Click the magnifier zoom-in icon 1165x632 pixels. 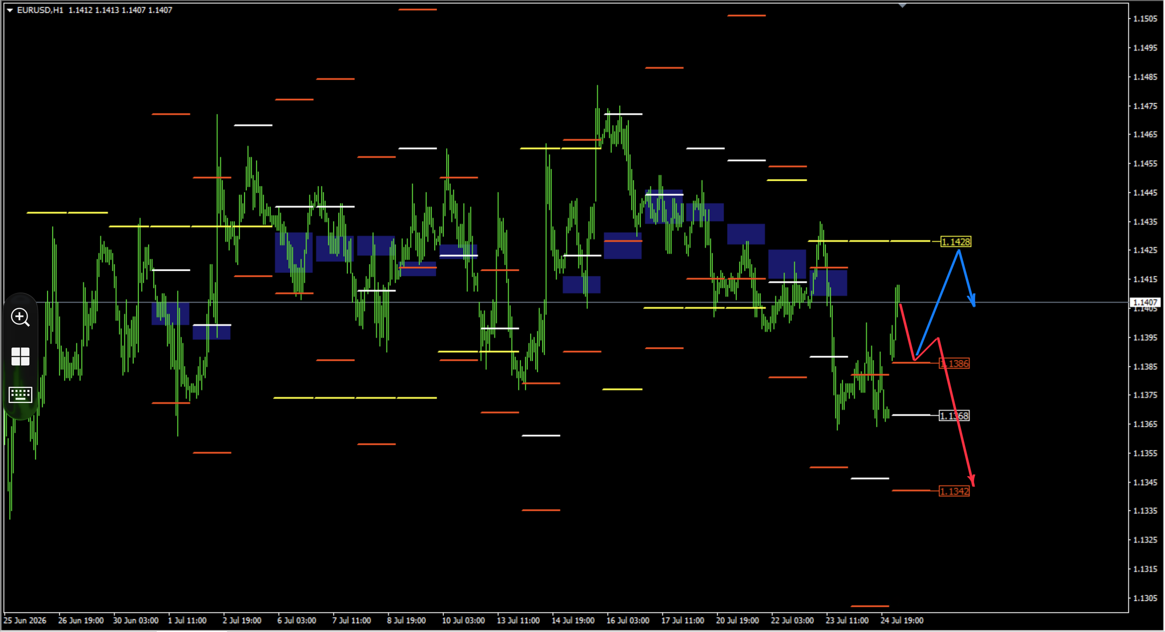pos(20,317)
